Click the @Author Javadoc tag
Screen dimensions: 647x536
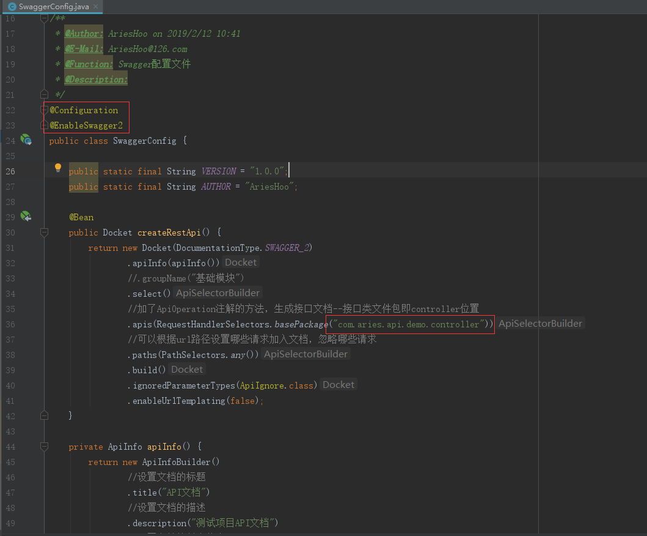(x=84, y=34)
